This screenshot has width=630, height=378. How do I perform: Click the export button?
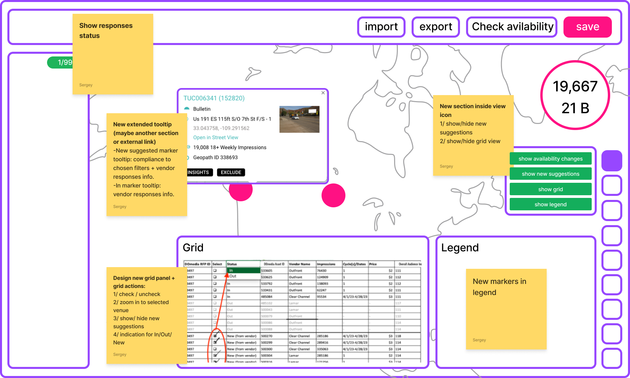click(x=436, y=27)
